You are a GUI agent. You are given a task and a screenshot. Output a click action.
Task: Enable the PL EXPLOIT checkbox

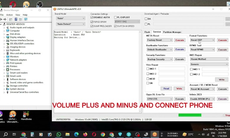tap(115, 18)
